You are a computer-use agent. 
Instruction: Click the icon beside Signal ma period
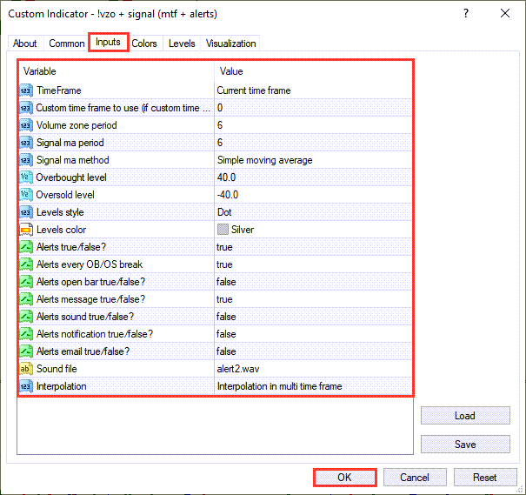pos(26,143)
